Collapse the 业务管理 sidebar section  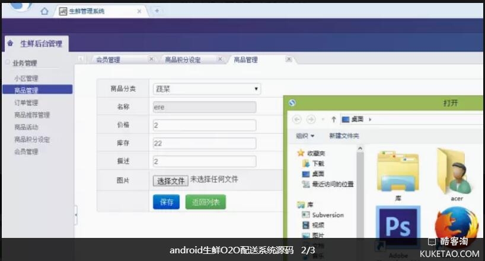click(x=8, y=63)
